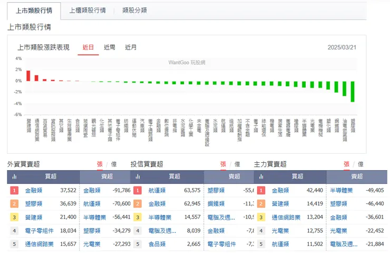Open 鋼鐵類 in 投信 賣超 column
The height and width of the screenshot is (256, 390).
pos(216,204)
